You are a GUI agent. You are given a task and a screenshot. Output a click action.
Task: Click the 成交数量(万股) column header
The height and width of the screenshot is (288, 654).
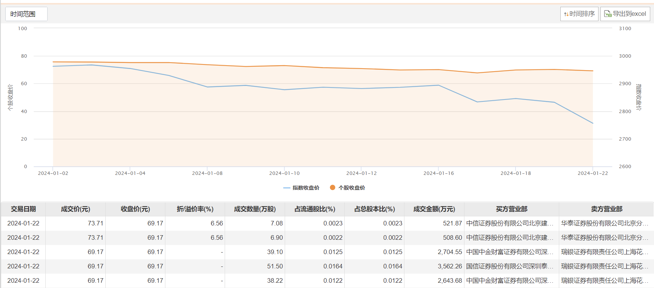[x=255, y=209]
